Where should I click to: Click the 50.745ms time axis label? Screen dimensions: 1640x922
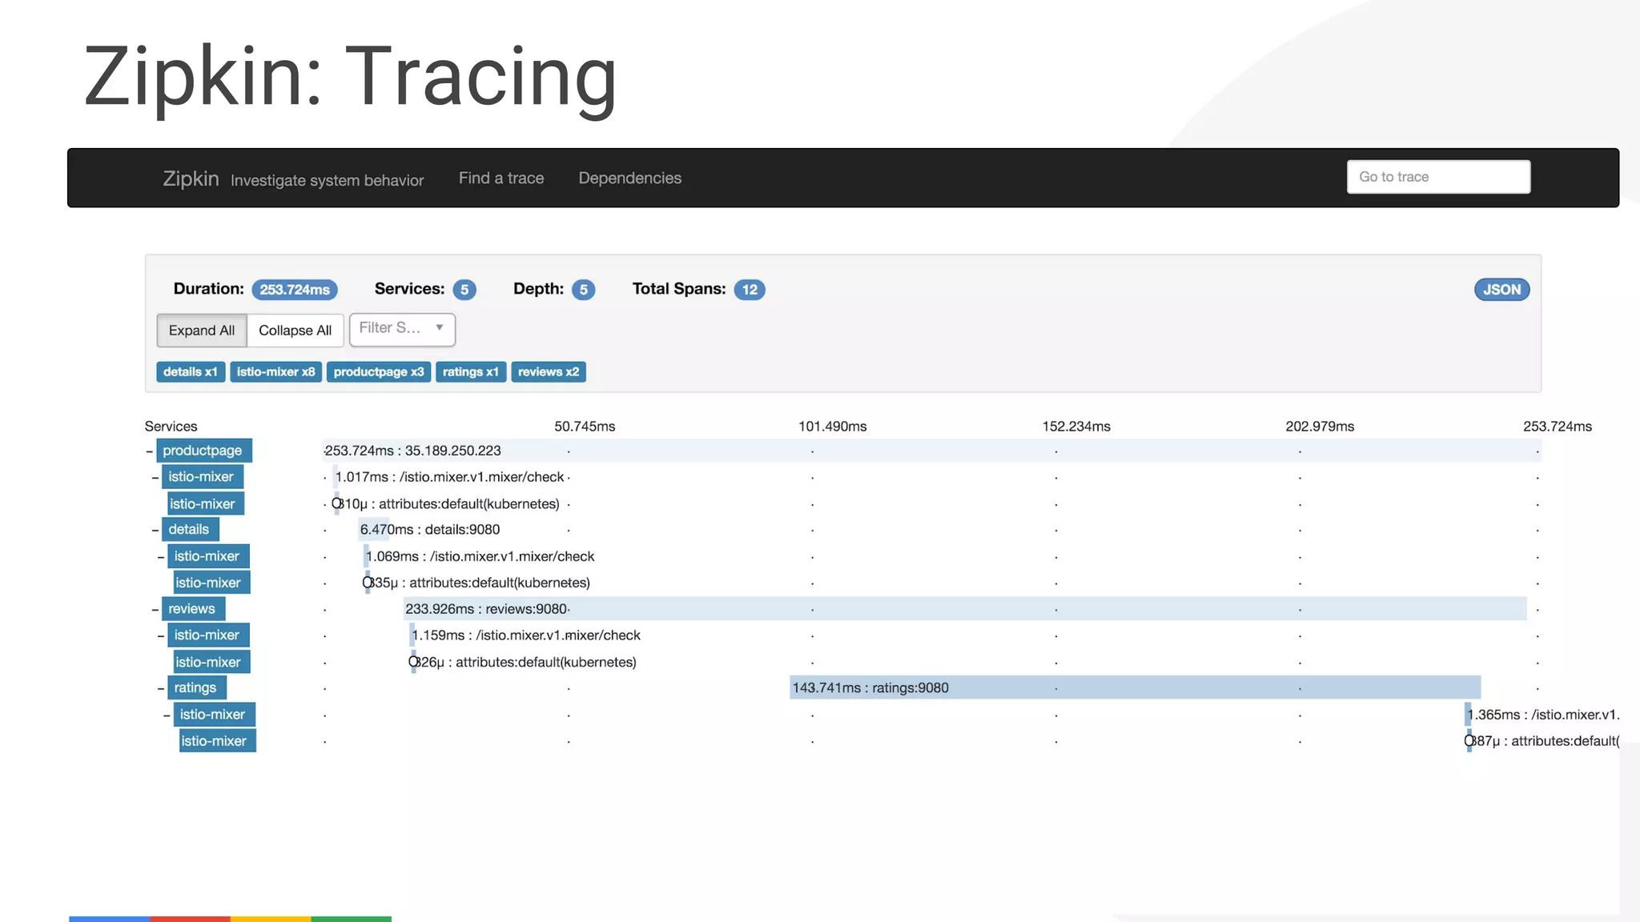(x=585, y=427)
